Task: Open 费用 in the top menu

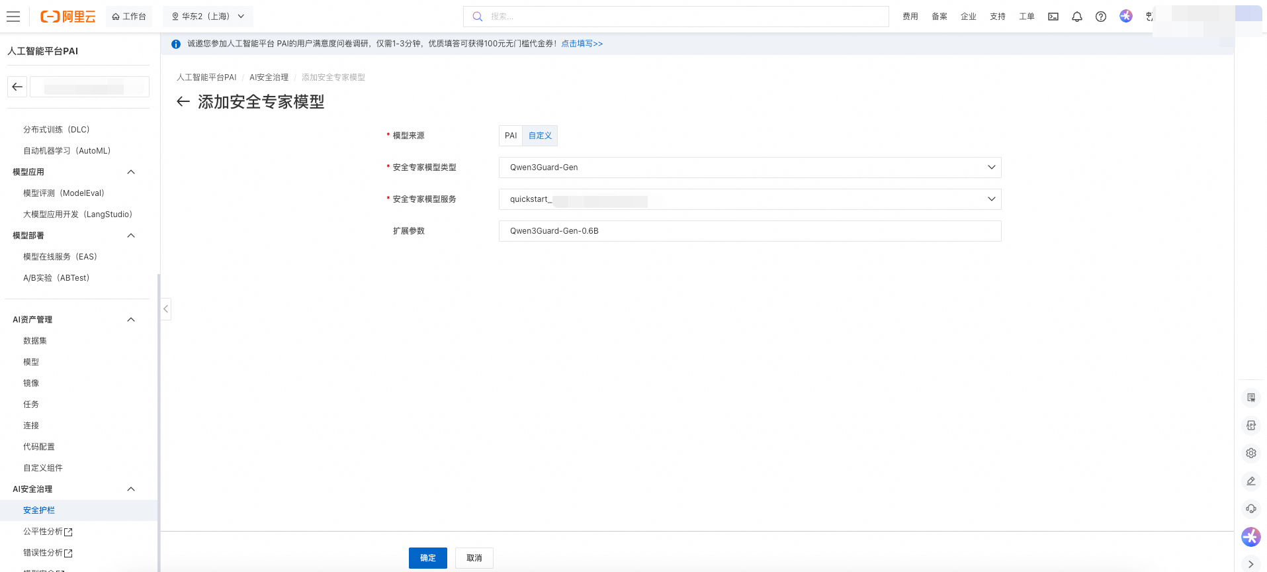Action: click(910, 17)
